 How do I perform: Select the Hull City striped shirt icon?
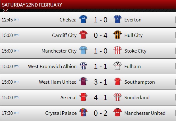tap(117, 35)
